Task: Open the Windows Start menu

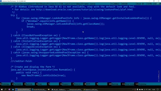Action: pos(2,89)
